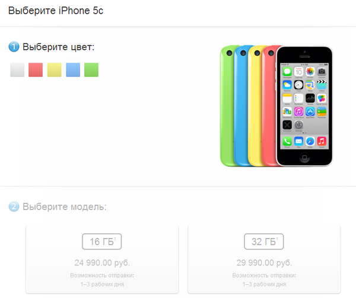
Task: Select the 16 ГБ model option
Action: pos(102,259)
